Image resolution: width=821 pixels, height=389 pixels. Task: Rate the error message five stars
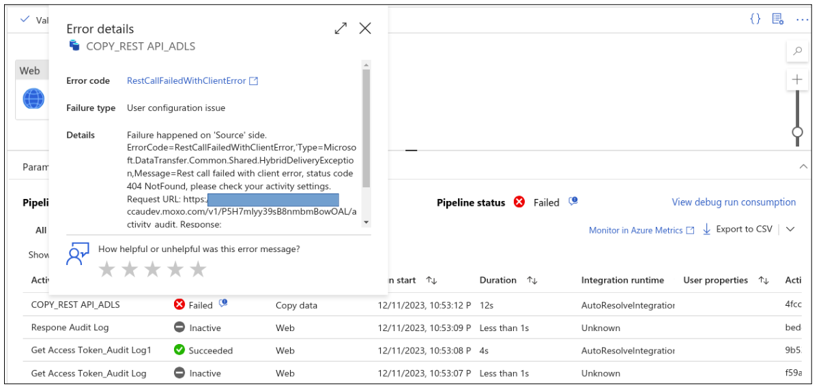click(x=198, y=269)
